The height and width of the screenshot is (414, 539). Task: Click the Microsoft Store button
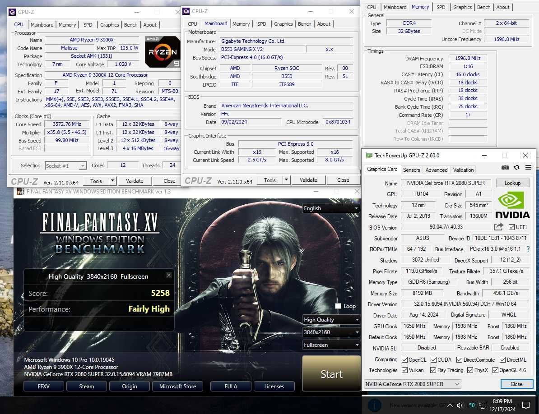pyautogui.click(x=177, y=386)
